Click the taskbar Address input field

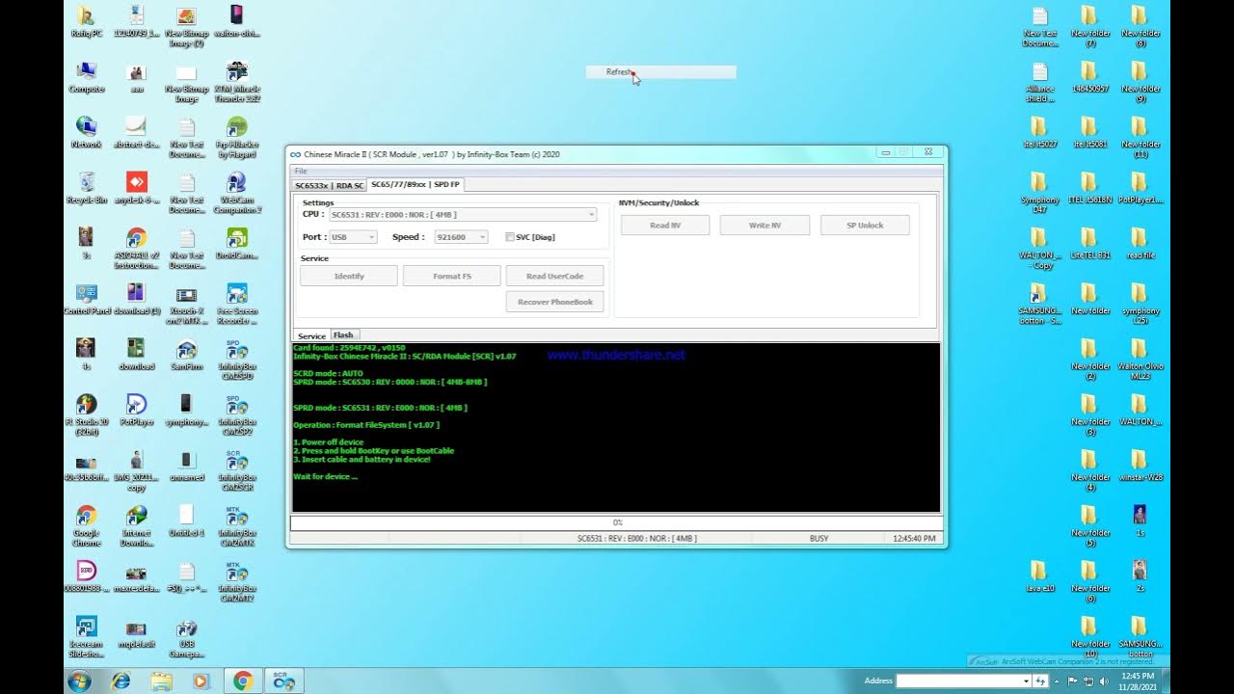958,681
